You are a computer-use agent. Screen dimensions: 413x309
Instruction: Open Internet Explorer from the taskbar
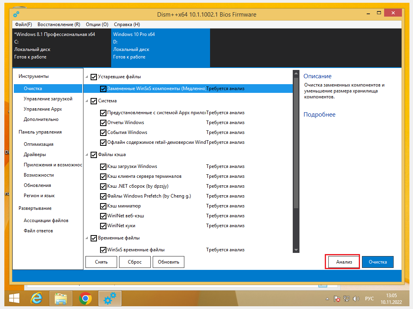pos(37,298)
